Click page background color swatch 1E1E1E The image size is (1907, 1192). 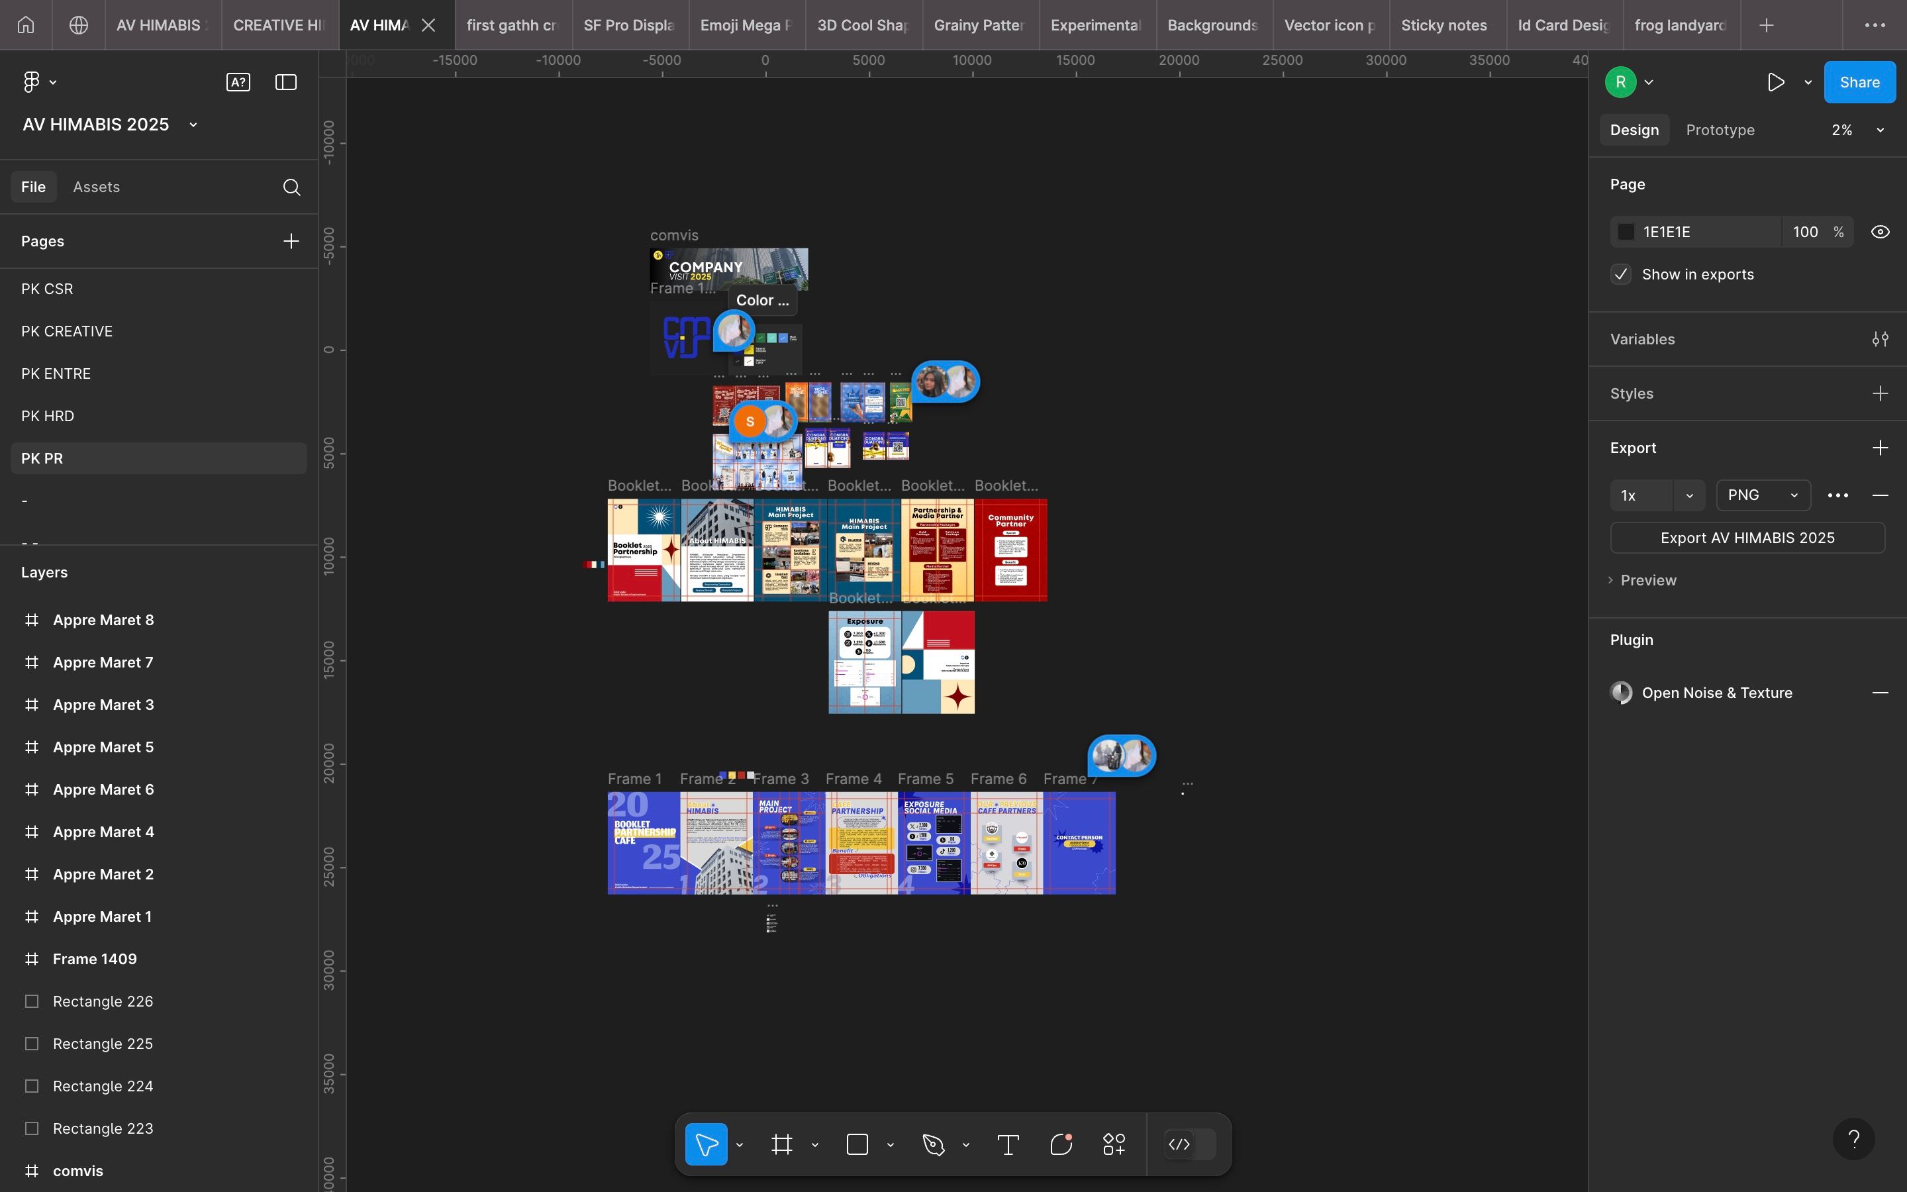pyautogui.click(x=1626, y=232)
